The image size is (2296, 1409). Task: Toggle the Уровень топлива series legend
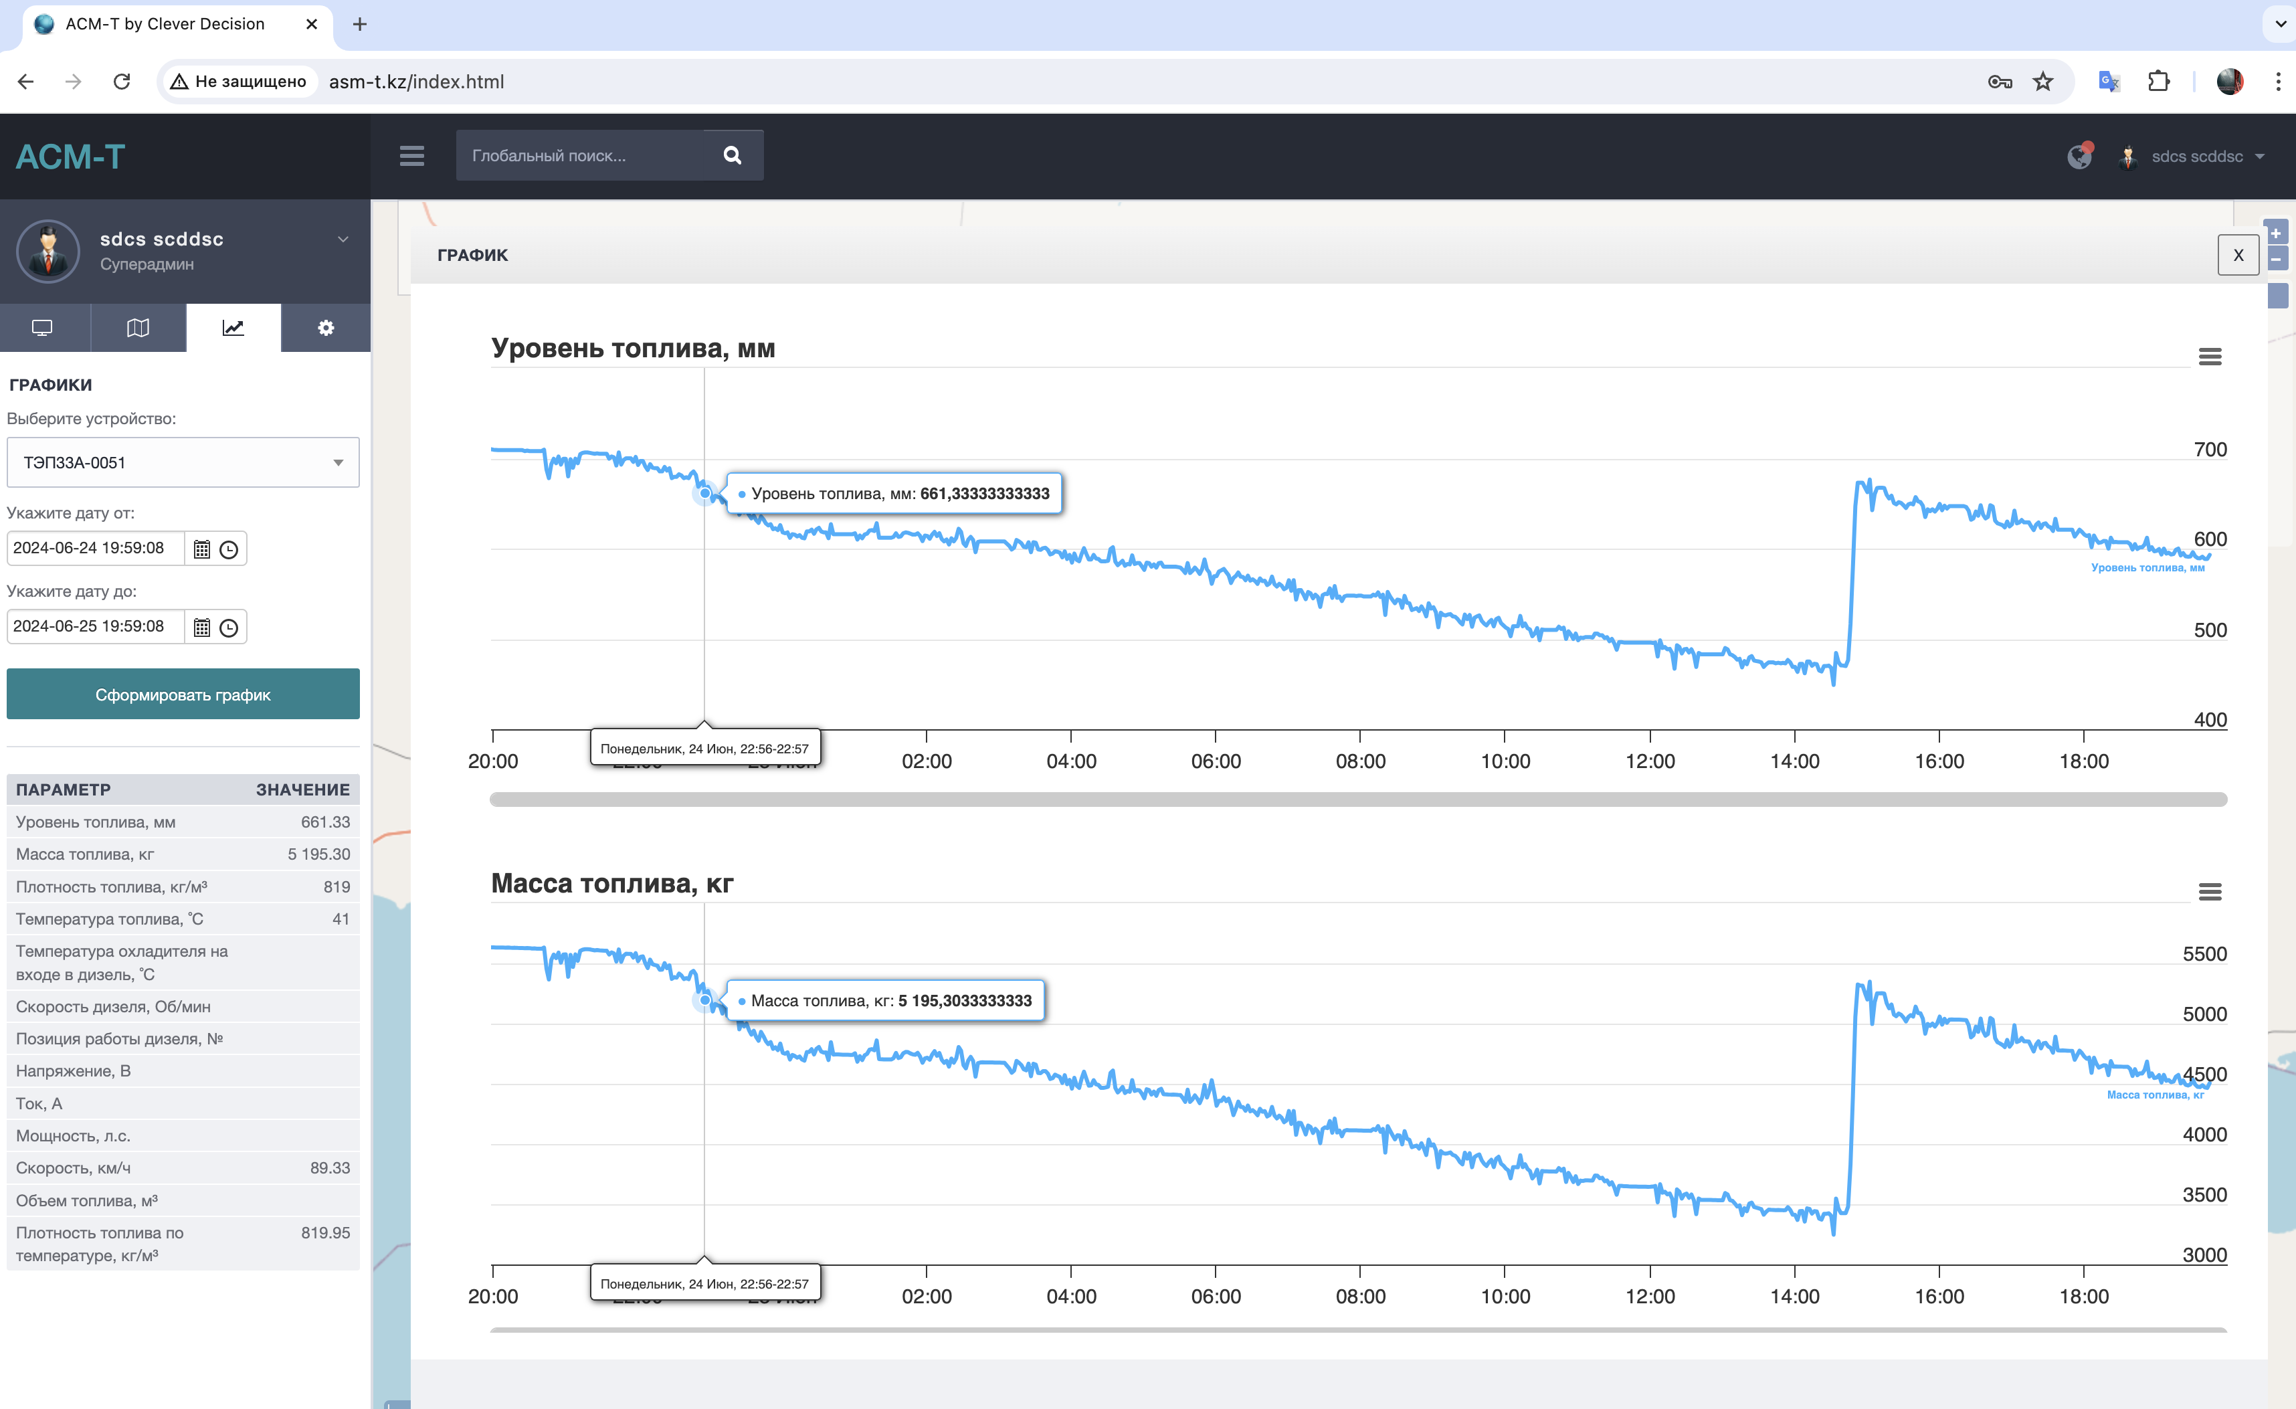click(x=2147, y=567)
